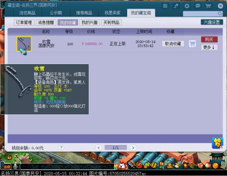Image resolution: width=227 pixels, height=176 pixels.
Task: Click the 价钱 column header
Action: coord(91,31)
